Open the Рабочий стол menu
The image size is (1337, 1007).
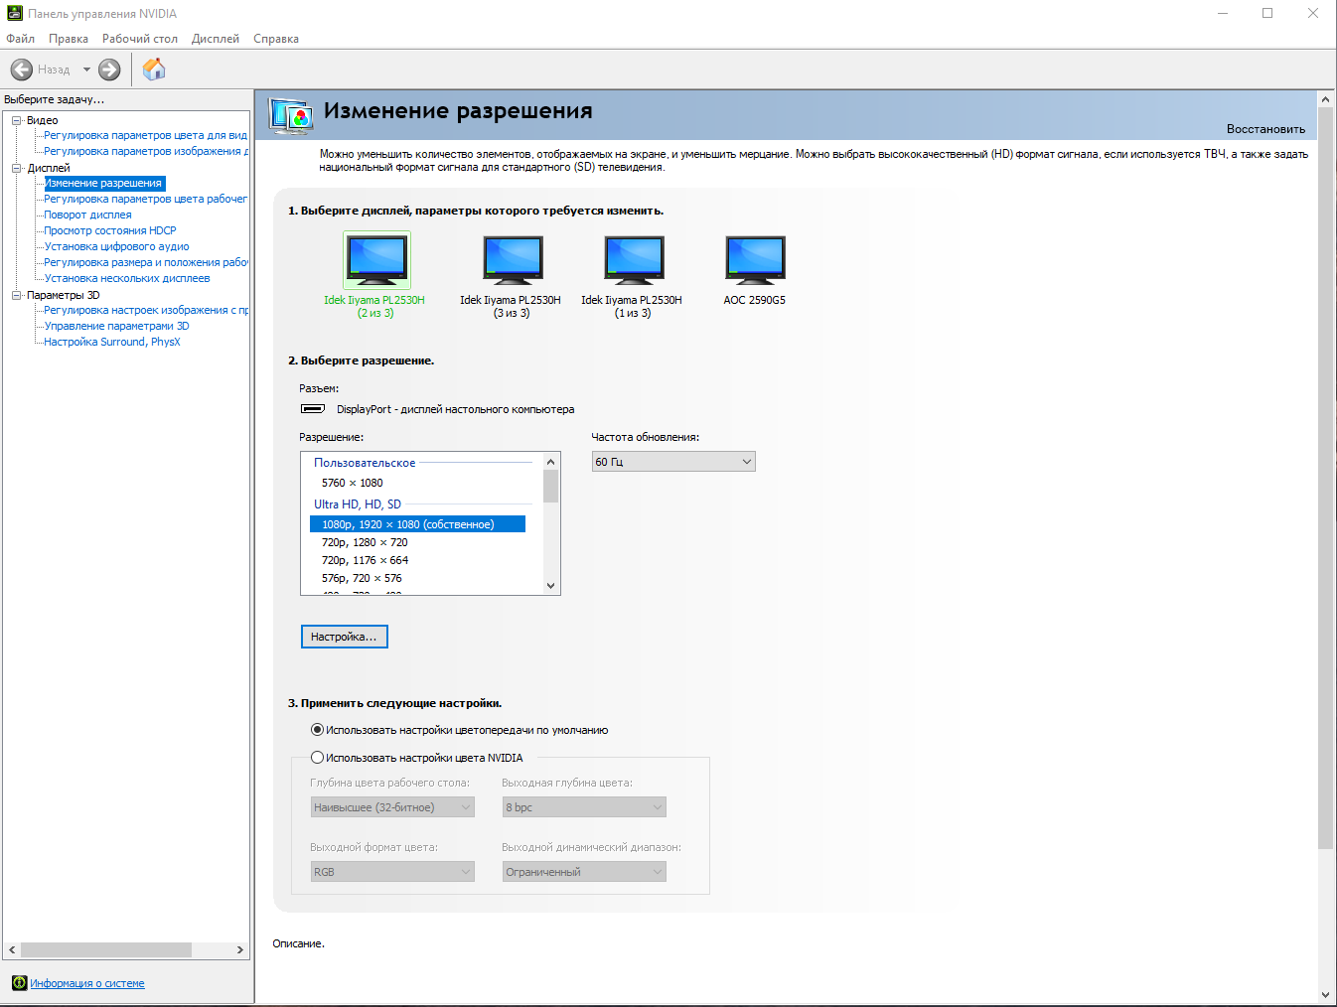140,39
